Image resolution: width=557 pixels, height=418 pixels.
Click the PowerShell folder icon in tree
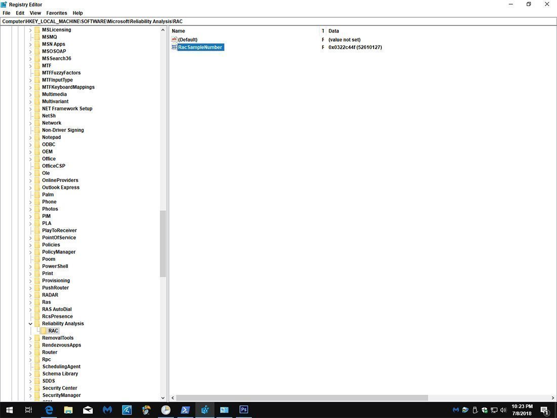point(37,266)
